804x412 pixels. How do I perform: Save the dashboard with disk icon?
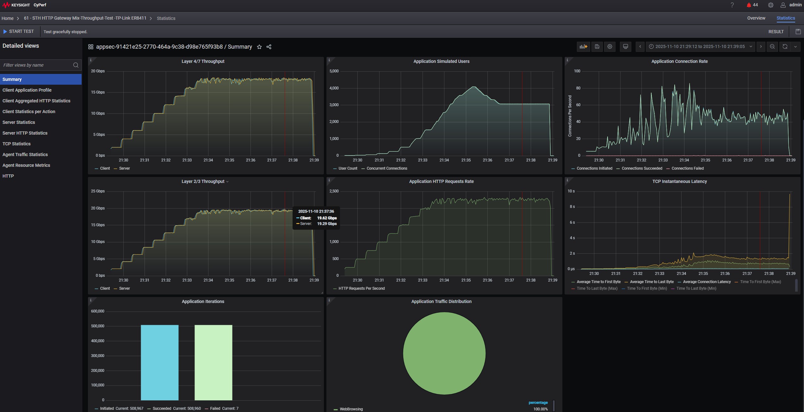click(x=597, y=47)
